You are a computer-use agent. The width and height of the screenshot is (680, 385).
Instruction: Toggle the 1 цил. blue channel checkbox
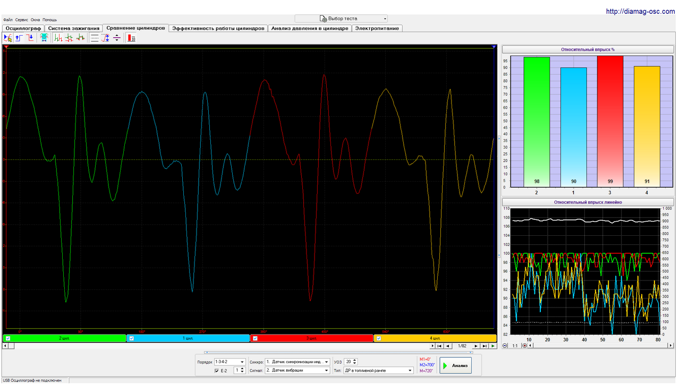(132, 338)
